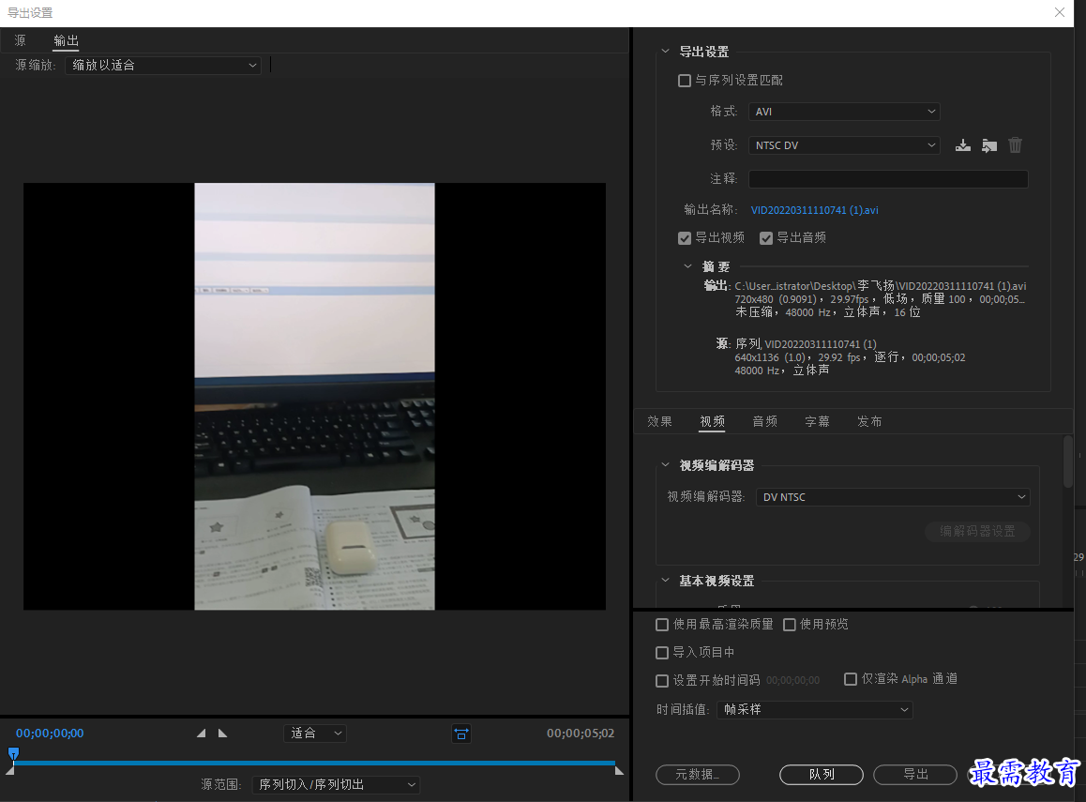Click the Export button
1086x802 pixels.
[915, 774]
